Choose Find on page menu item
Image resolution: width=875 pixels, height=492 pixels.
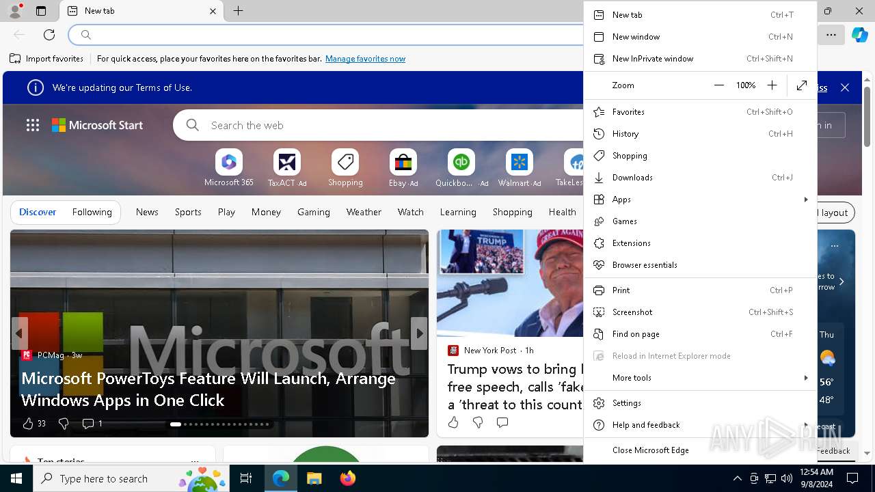coord(700,334)
